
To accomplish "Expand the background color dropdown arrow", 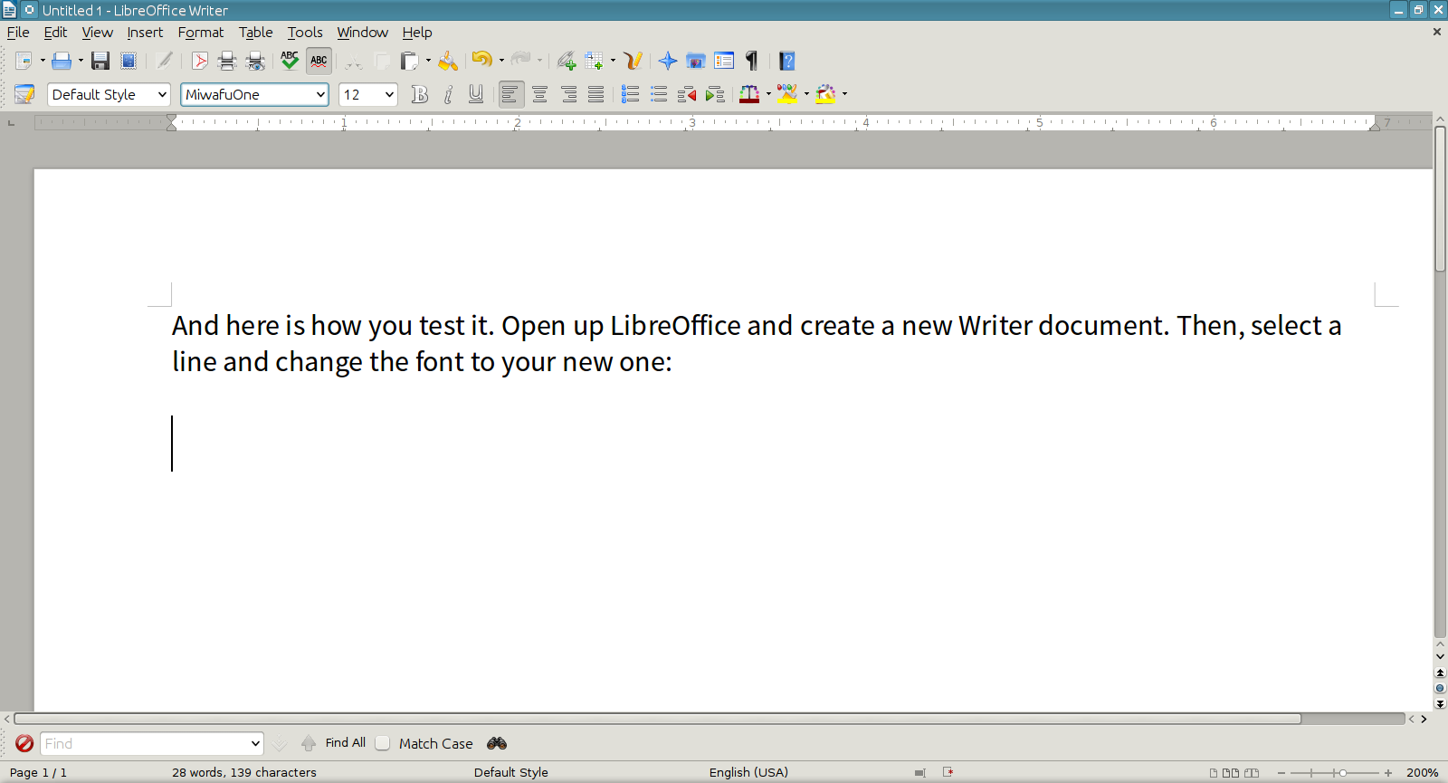I will (844, 94).
